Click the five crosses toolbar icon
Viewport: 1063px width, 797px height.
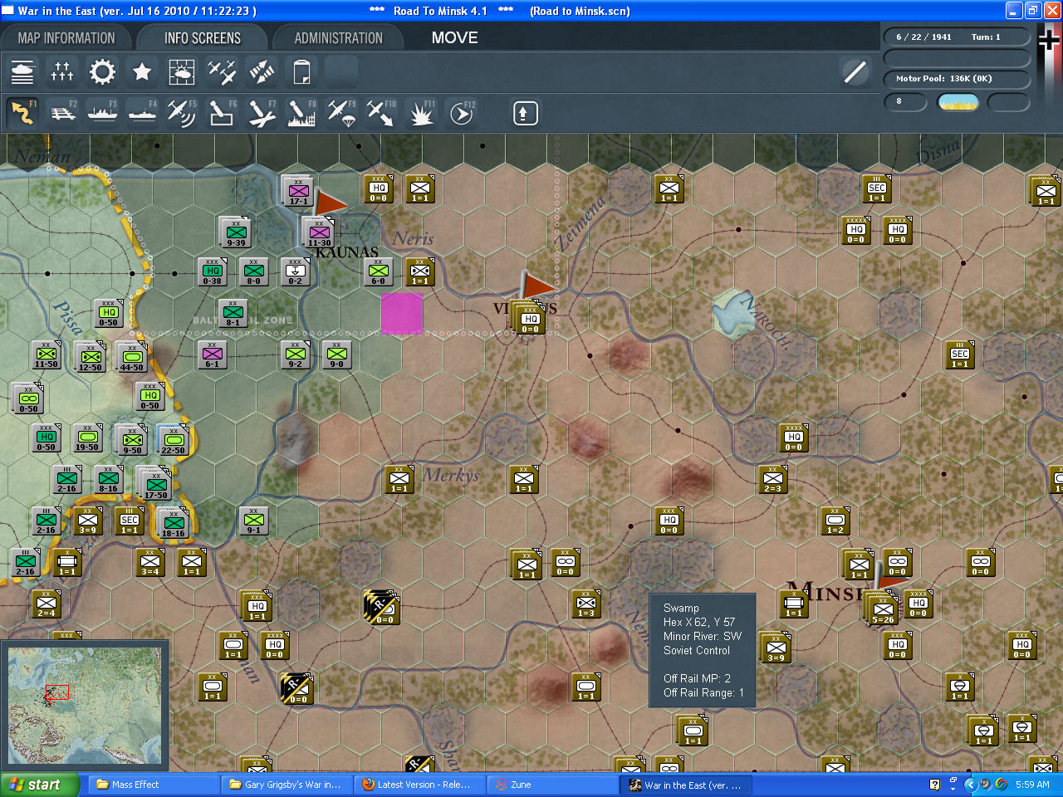(x=62, y=72)
